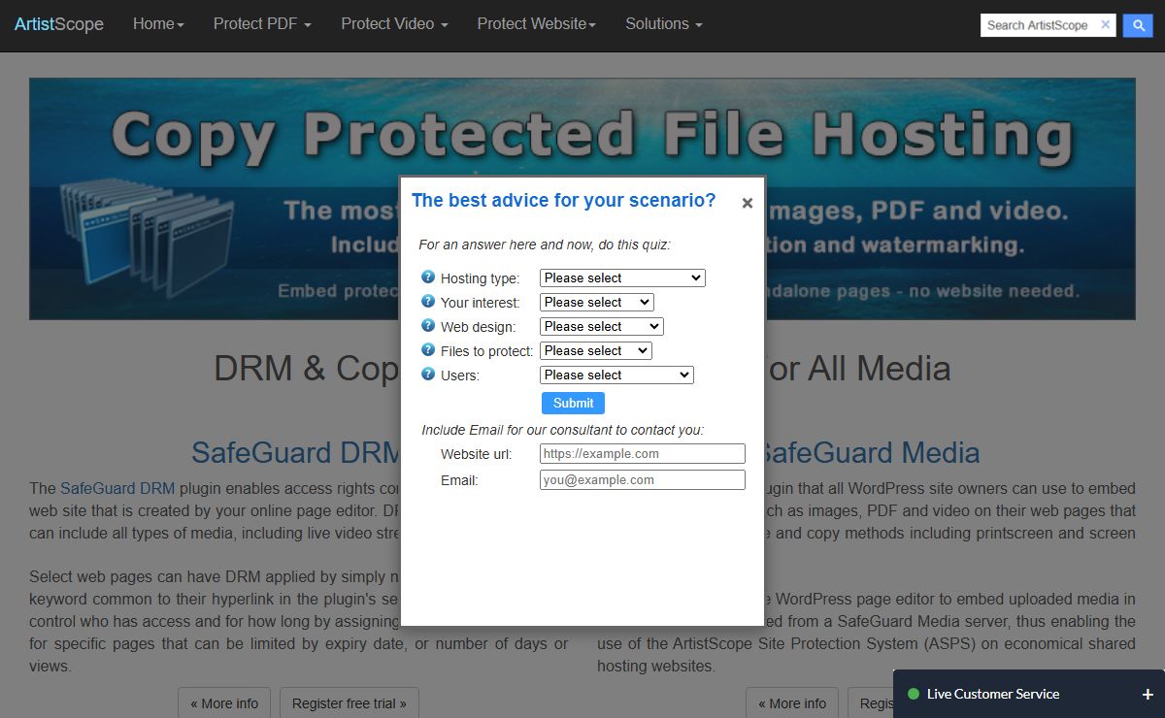Open the Users dropdown

point(616,375)
